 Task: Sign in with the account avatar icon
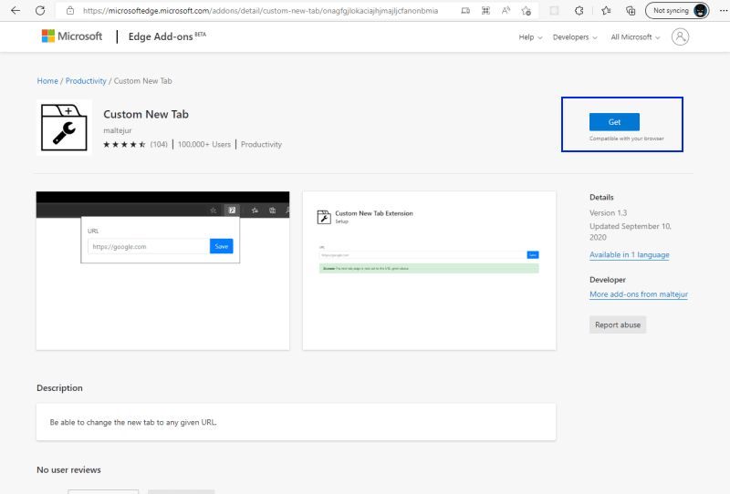680,36
